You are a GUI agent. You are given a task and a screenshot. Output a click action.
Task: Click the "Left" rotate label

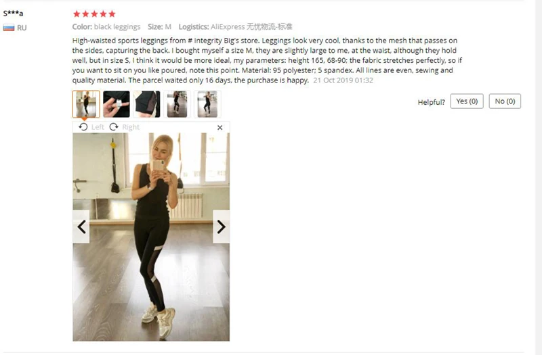[x=98, y=127]
